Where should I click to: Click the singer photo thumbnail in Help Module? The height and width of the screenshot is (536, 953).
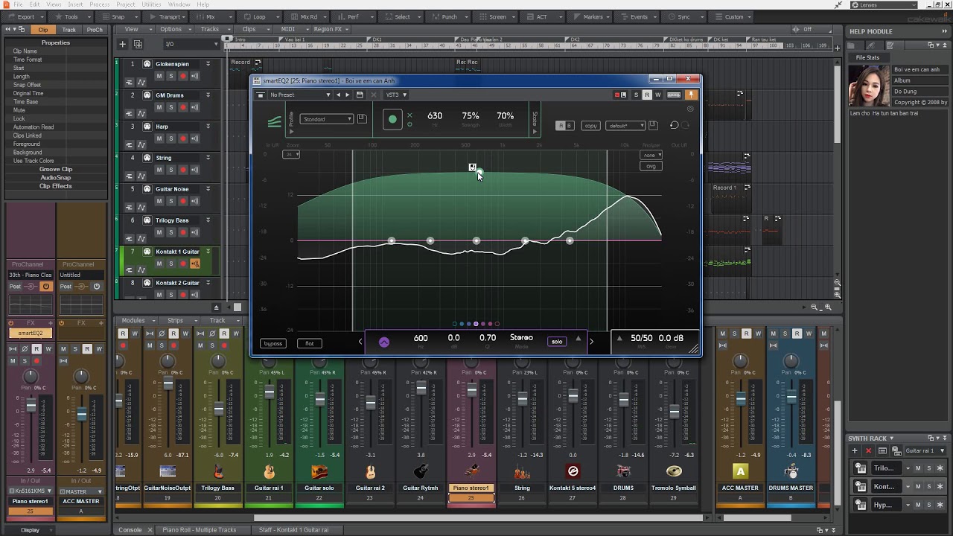point(870,86)
